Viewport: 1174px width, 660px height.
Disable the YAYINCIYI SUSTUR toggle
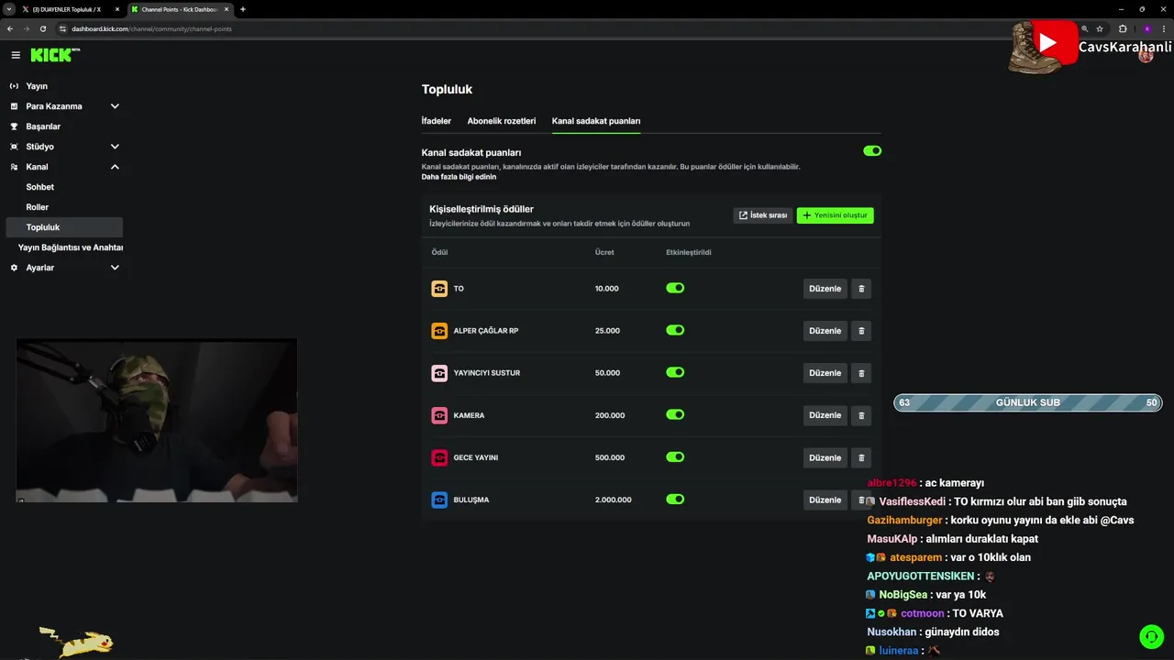click(x=675, y=372)
